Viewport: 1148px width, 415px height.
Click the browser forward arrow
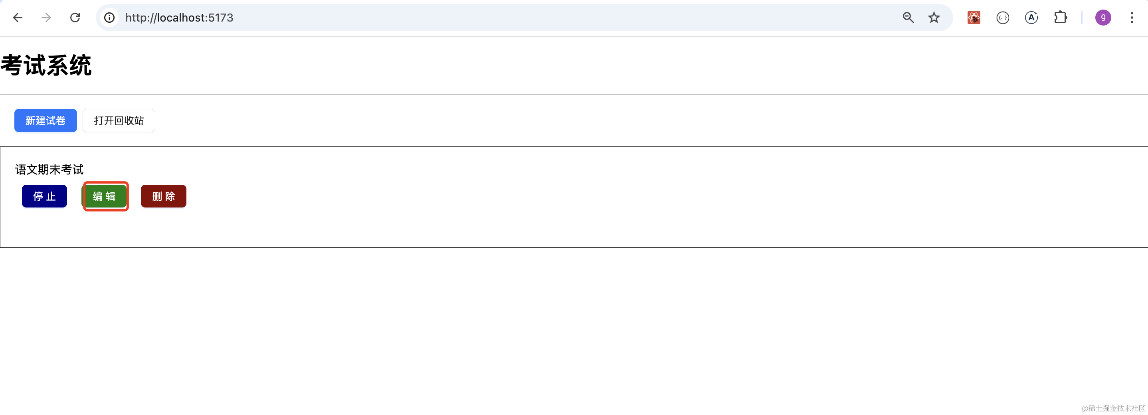(x=46, y=18)
